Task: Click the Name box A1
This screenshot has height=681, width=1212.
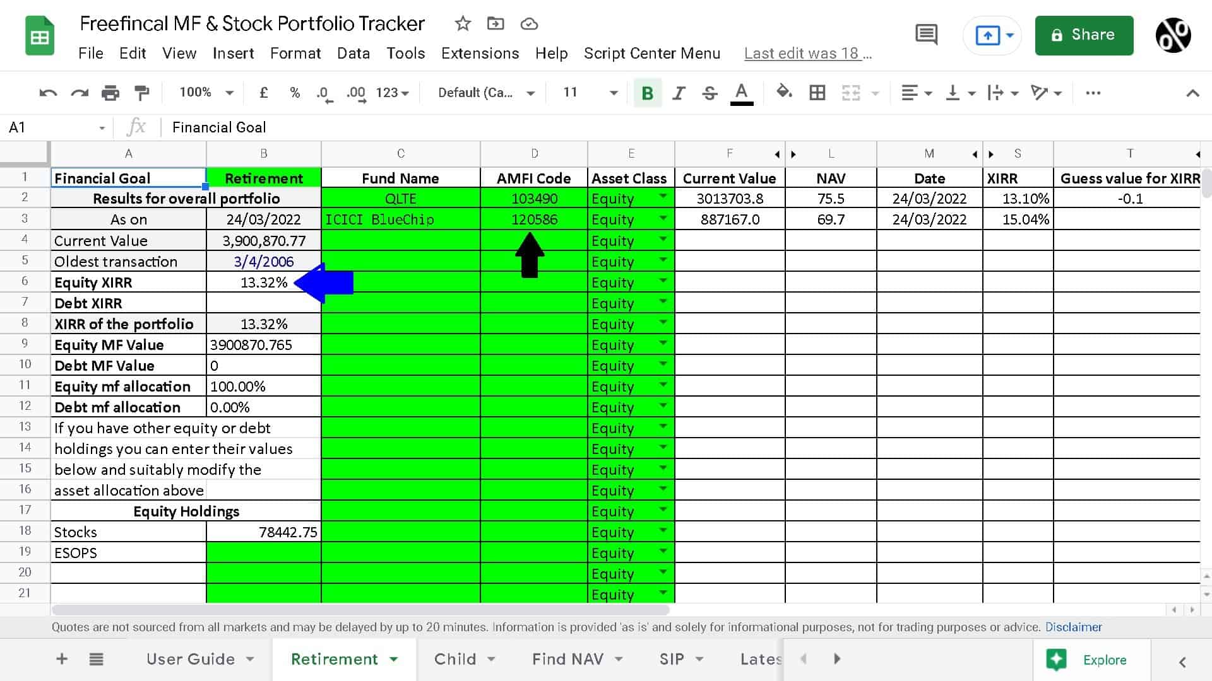Action: pos(56,127)
